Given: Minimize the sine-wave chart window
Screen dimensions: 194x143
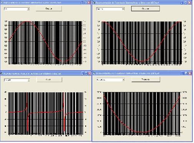Looking at the screenshot, I should point(82,3).
